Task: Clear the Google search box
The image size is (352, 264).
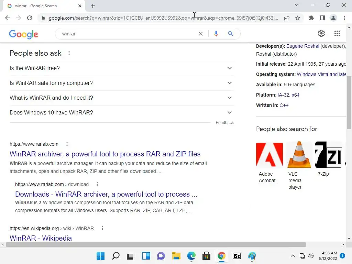Action: click(x=201, y=34)
